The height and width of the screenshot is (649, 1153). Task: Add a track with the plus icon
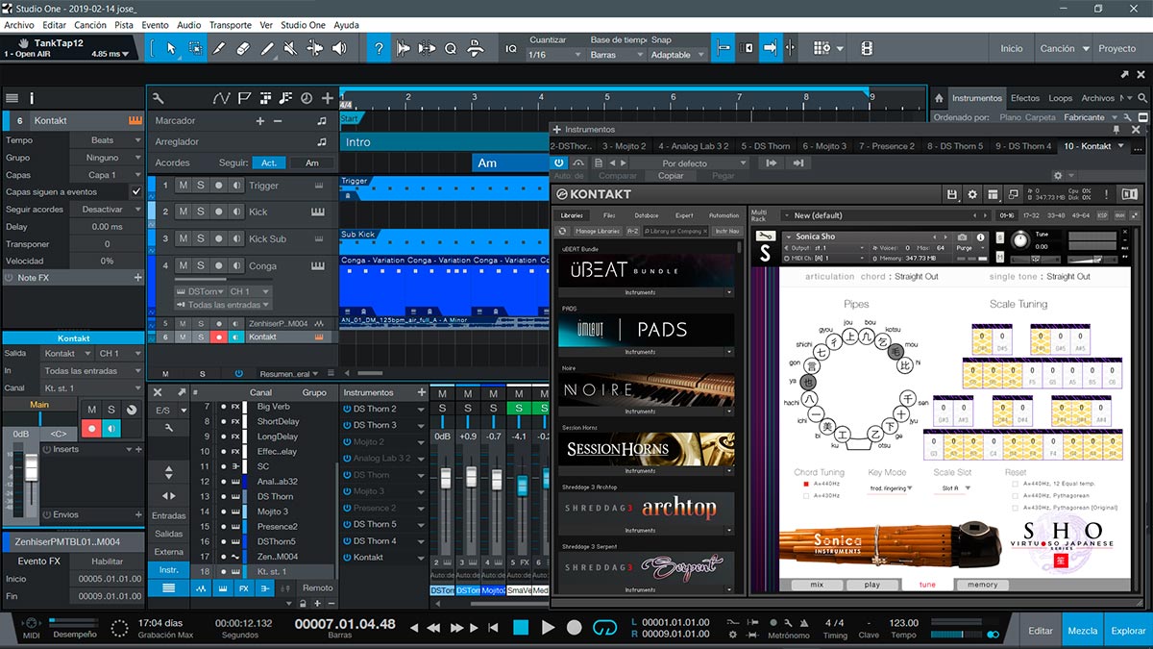[328, 98]
